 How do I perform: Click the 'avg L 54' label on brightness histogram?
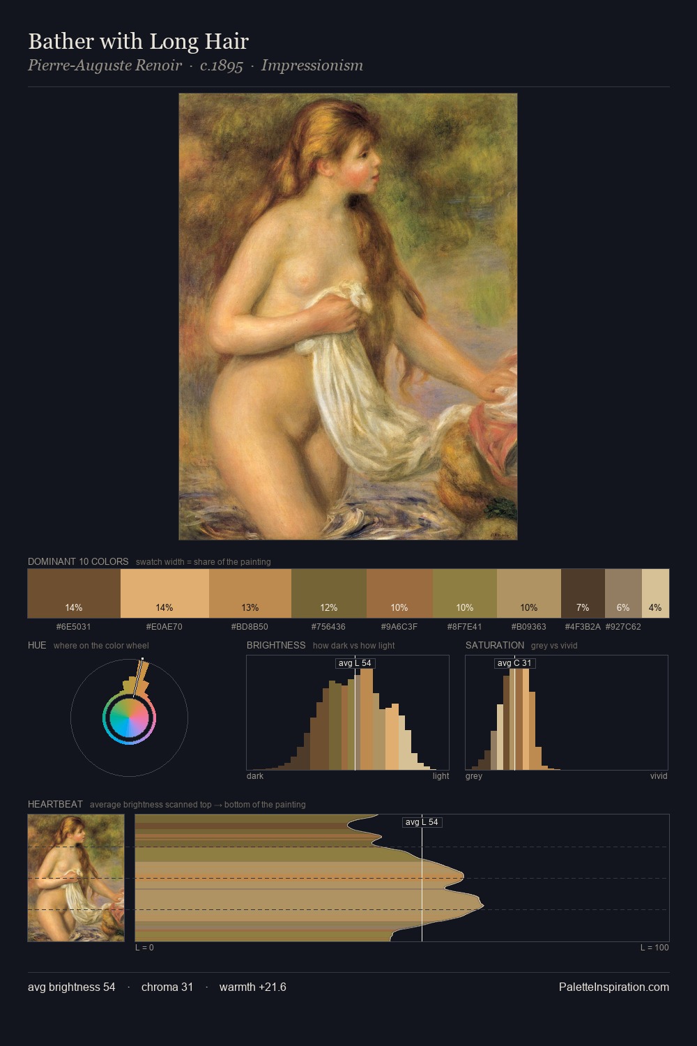(355, 663)
